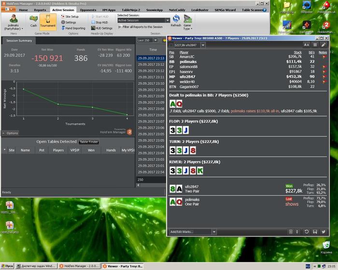
Task: Click Stack column header in Viewer
Action: [298, 53]
